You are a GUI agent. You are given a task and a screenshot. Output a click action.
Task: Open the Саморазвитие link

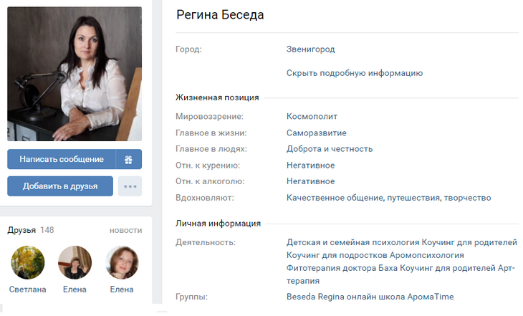316,133
